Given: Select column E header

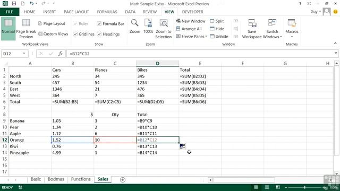Looking at the screenshot, I should (x=200, y=64).
